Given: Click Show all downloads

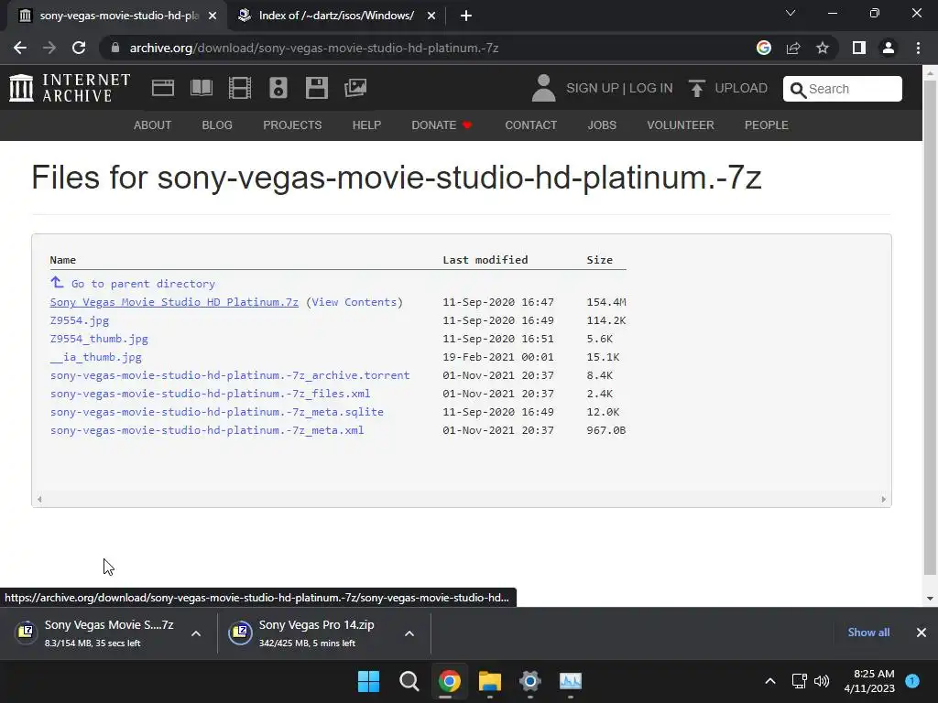Looking at the screenshot, I should click(x=868, y=633).
